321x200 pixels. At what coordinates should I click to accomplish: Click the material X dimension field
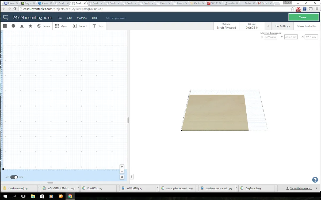270,37
